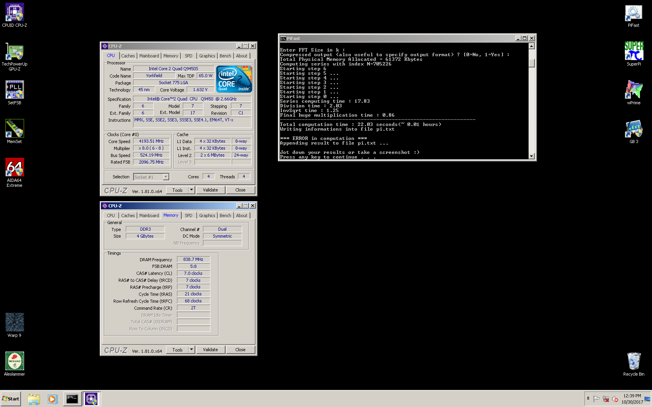Open SPD tab in upper CPU-Z window
This screenshot has width=652, height=407.
pos(189,56)
